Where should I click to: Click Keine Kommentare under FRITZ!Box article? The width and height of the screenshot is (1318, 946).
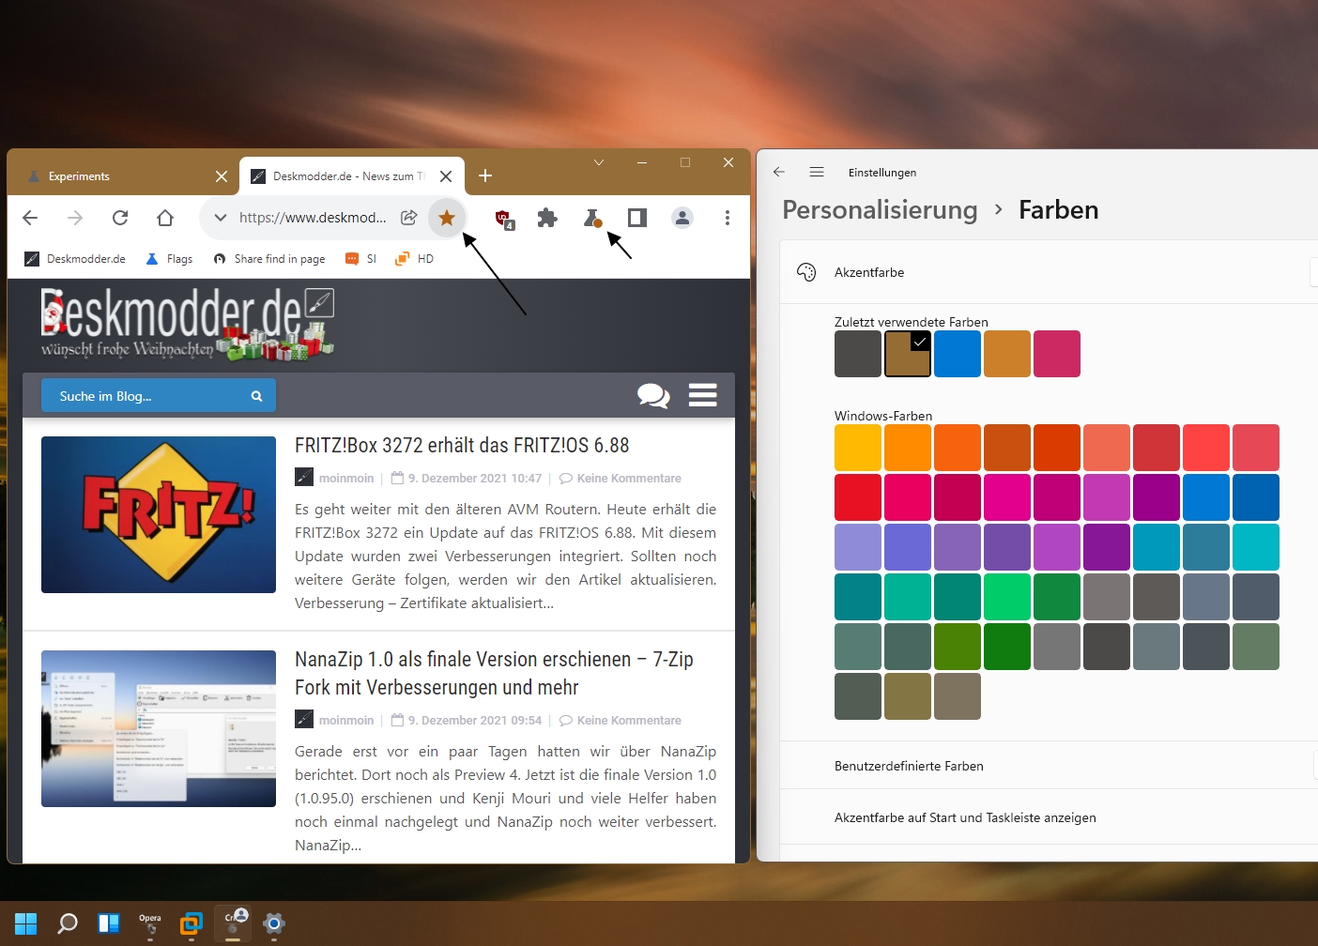pos(629,479)
